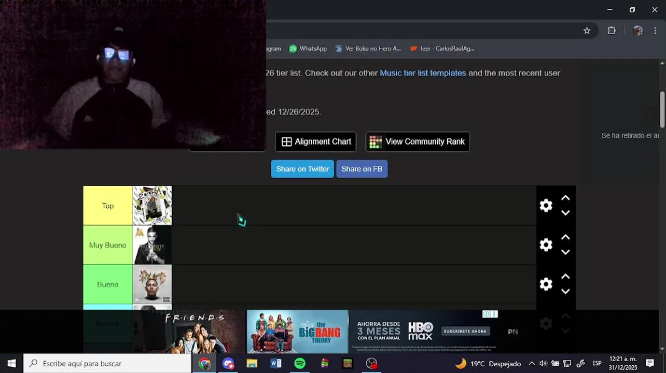Click the album cover in Top tier
This screenshot has height=373, width=666.
tap(152, 206)
